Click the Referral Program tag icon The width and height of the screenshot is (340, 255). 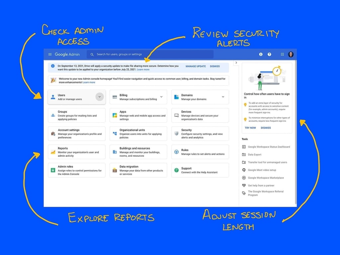point(244,193)
